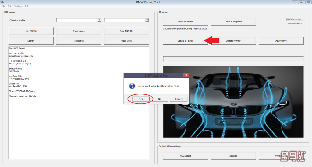Image resolution: width=312 pixels, height=167 pixels.
Task: Confirm backup by clicking Yes
Action: (141, 99)
